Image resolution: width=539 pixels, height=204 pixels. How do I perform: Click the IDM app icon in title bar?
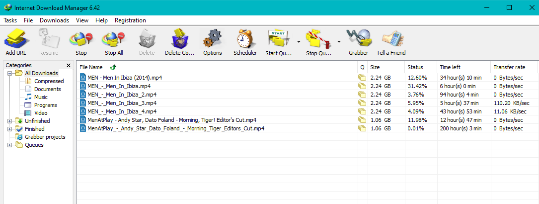(7, 7)
